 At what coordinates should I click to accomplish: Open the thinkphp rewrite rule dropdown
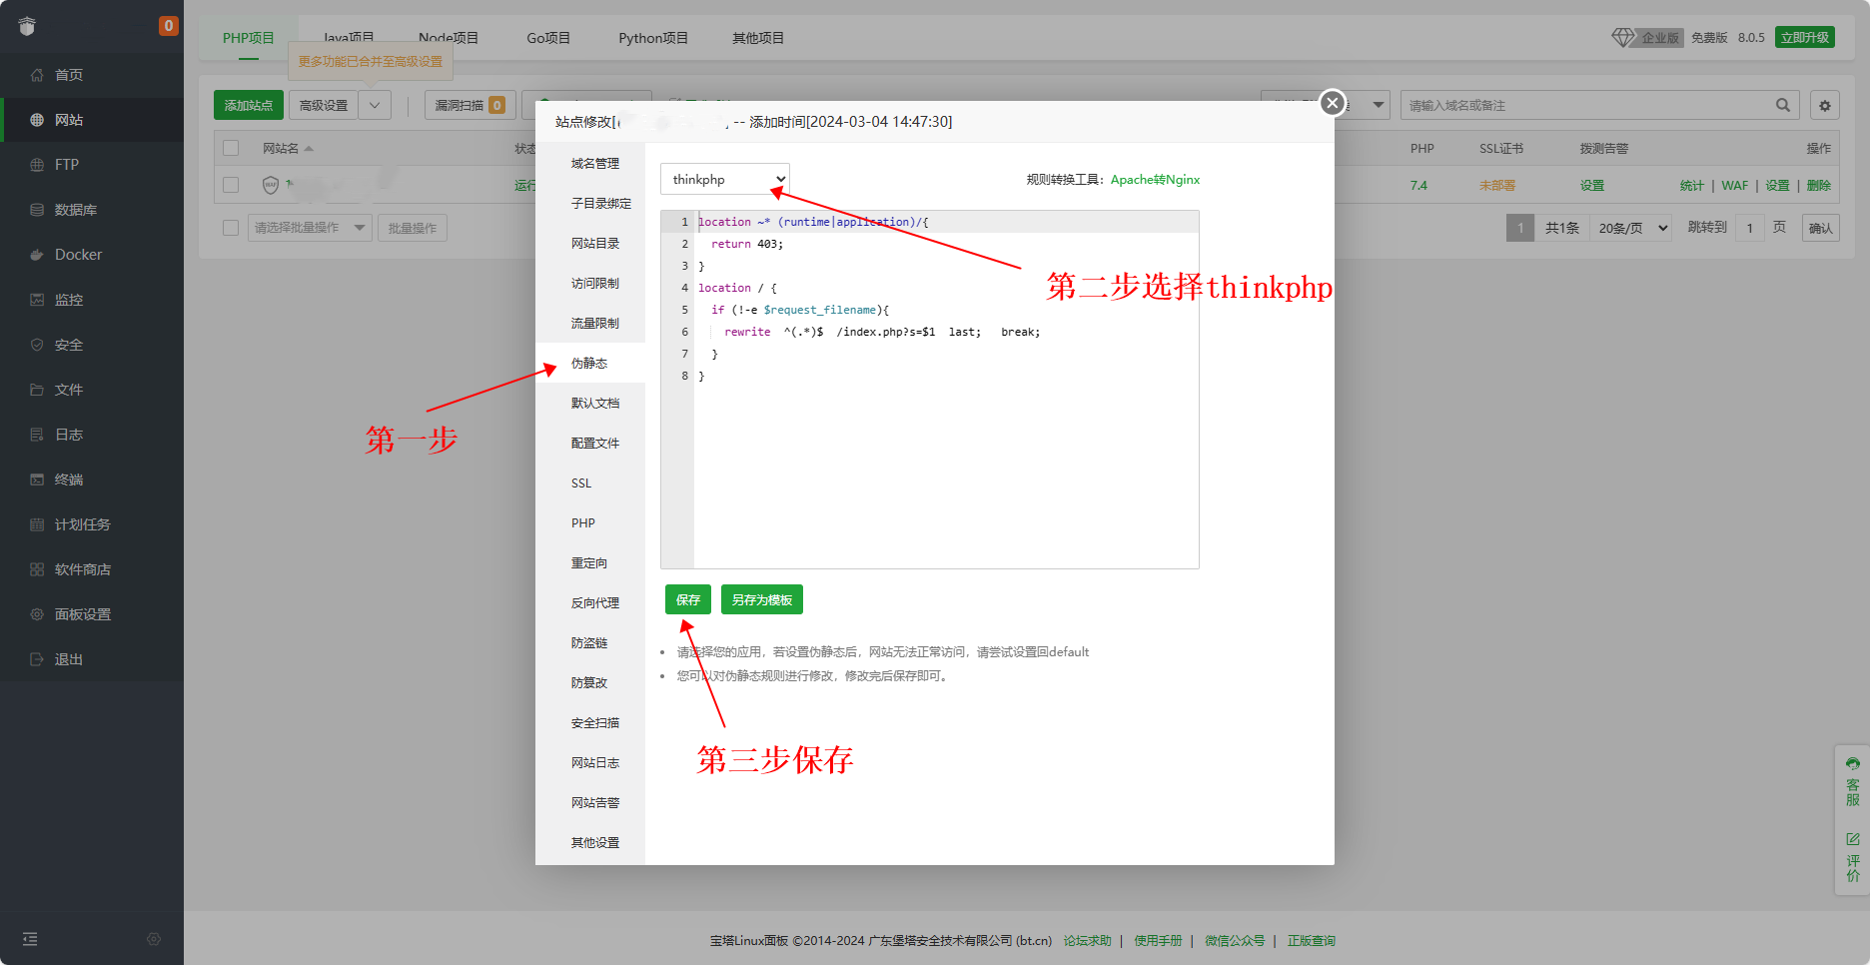pos(724,180)
